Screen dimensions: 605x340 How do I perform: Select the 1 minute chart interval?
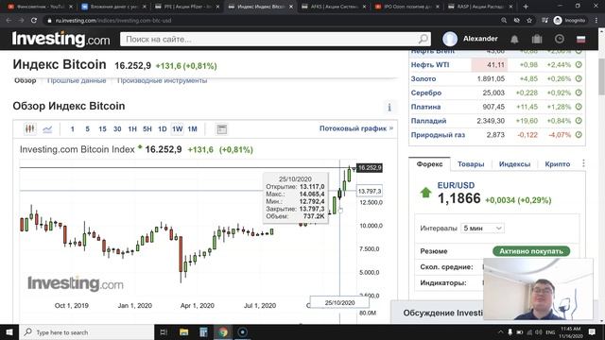point(72,129)
